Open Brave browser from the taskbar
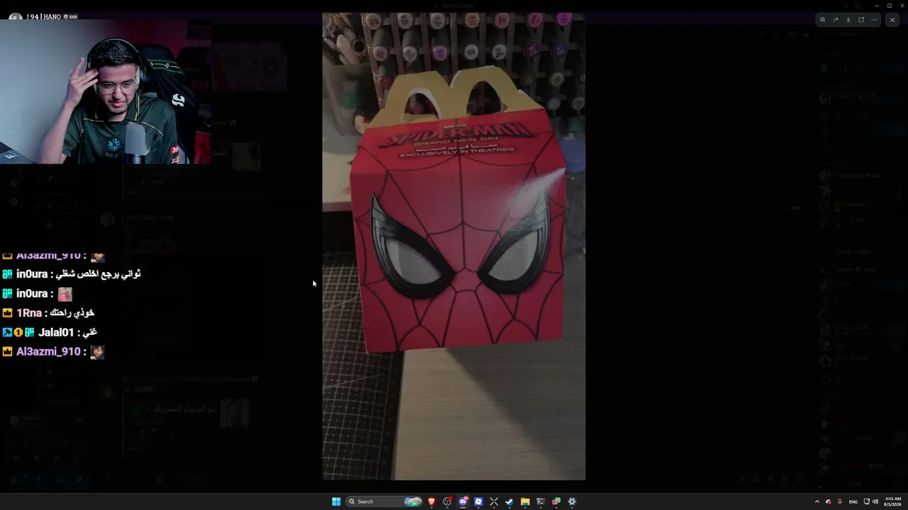Image resolution: width=908 pixels, height=510 pixels. click(431, 501)
